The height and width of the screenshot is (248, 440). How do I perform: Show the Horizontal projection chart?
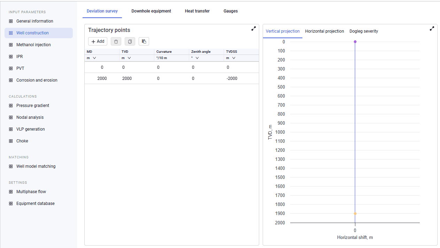pos(325,31)
